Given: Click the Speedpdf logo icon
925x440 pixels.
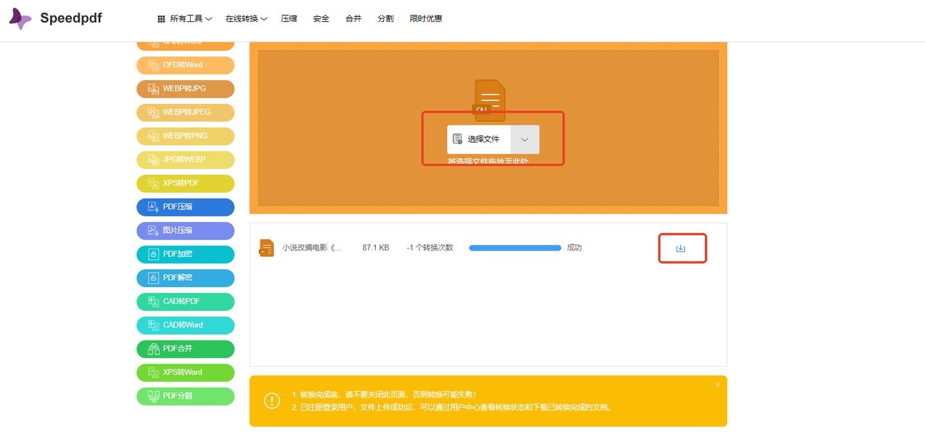Looking at the screenshot, I should tap(20, 19).
